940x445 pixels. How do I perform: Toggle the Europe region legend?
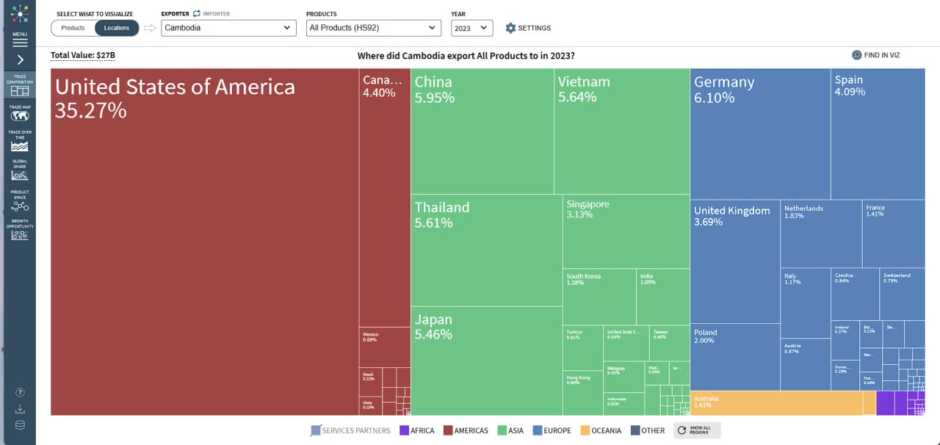tap(552, 430)
